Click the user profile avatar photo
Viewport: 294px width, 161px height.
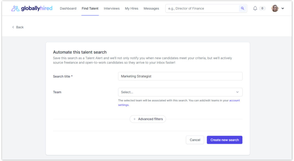coord(275,8)
